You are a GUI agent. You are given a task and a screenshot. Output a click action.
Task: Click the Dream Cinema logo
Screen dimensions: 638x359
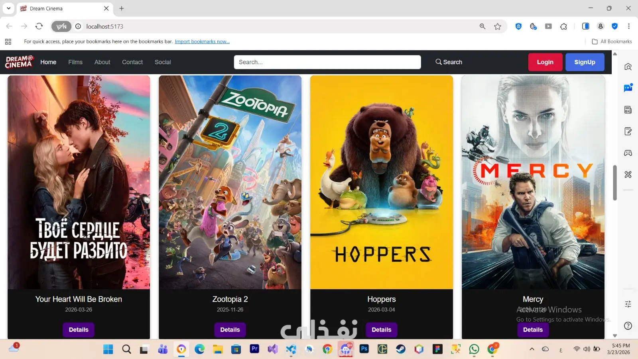19,62
